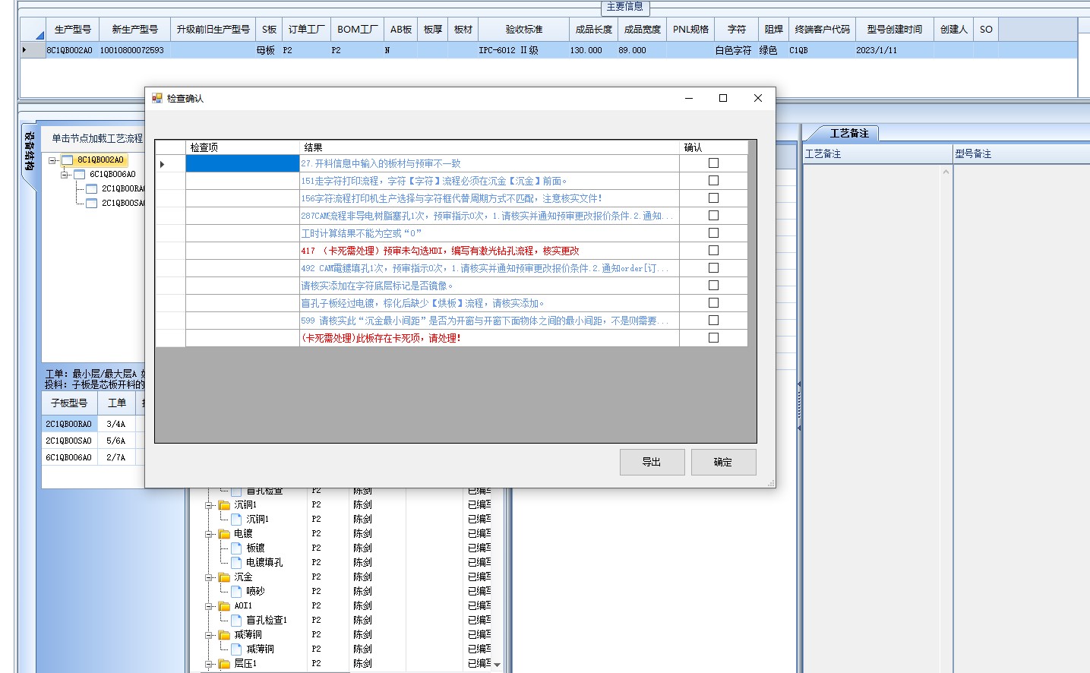This screenshot has height=673, width=1090.
Task: Click the panel splitter handle left of 工艺备注
Action: 799,406
